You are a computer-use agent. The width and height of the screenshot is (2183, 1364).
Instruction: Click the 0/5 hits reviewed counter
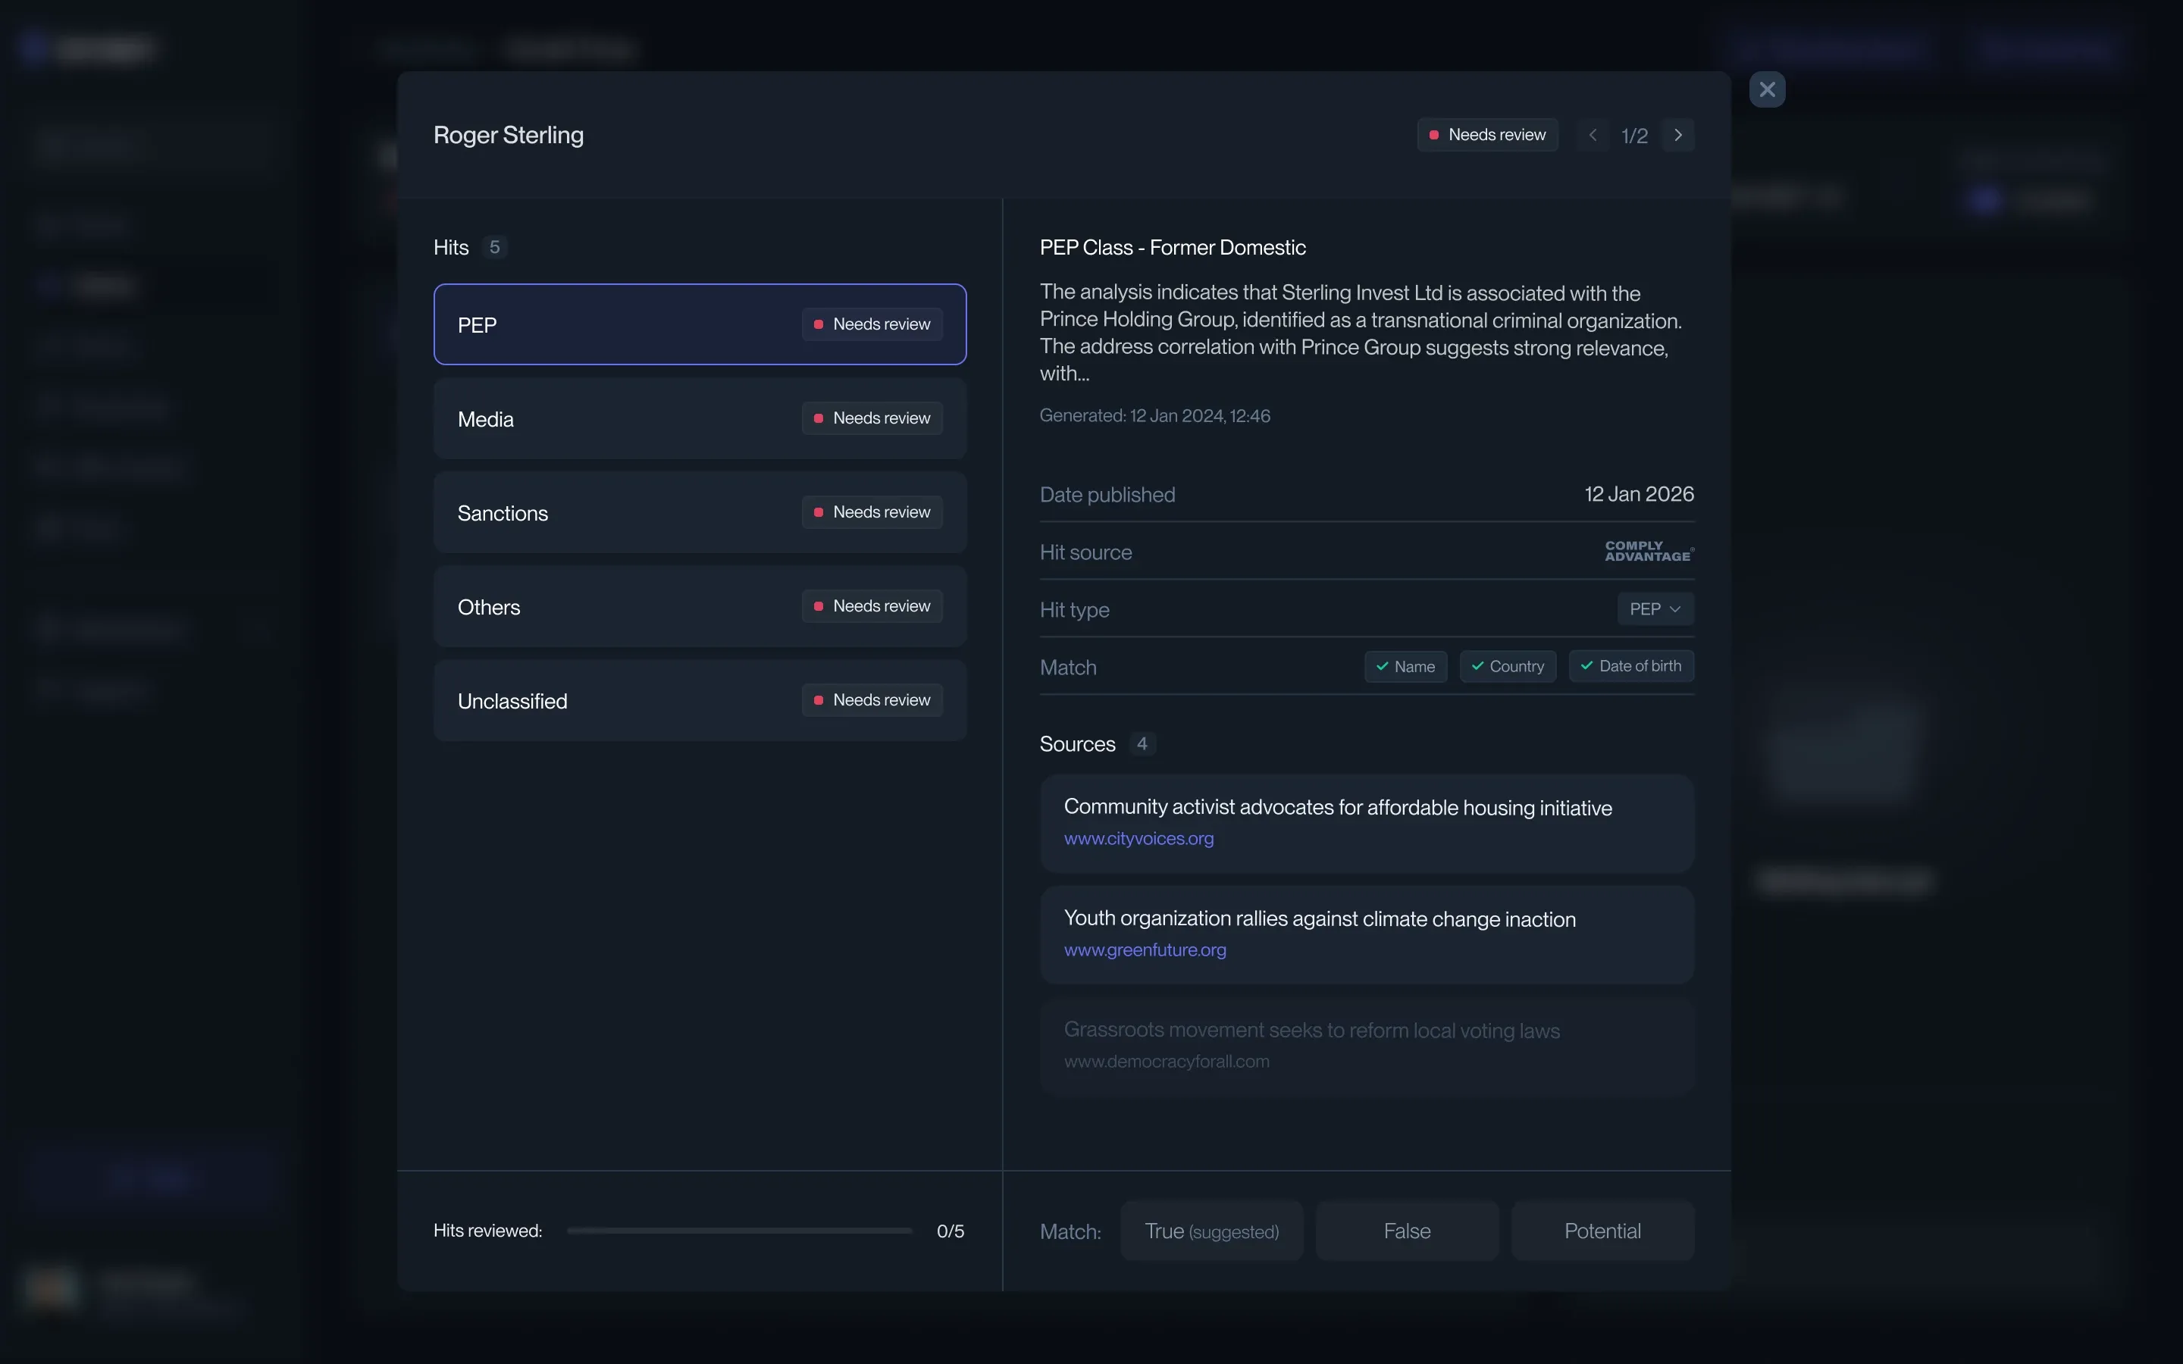click(x=951, y=1231)
